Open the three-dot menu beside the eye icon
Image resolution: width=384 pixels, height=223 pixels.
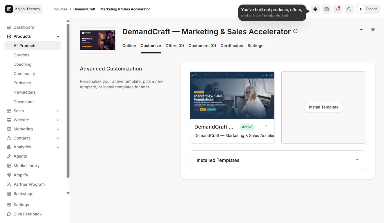tap(362, 29)
